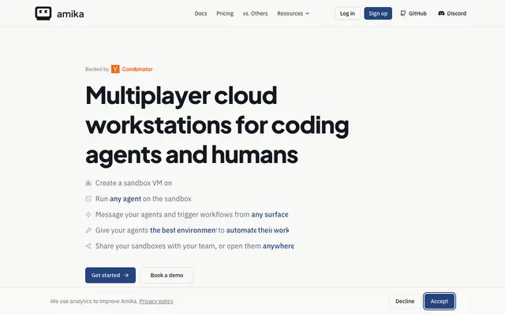Image resolution: width=505 pixels, height=315 pixels.
Task: Click the lightning icon beside Message your agents
Action: pos(88,215)
